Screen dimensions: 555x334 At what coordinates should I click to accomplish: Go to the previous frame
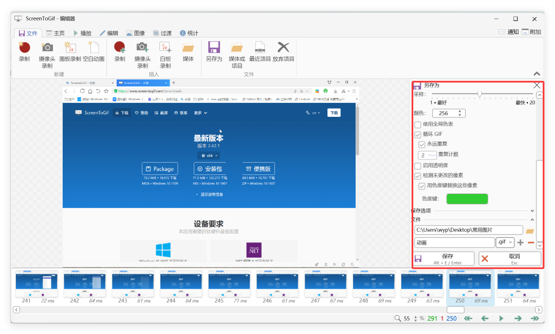pos(485,319)
